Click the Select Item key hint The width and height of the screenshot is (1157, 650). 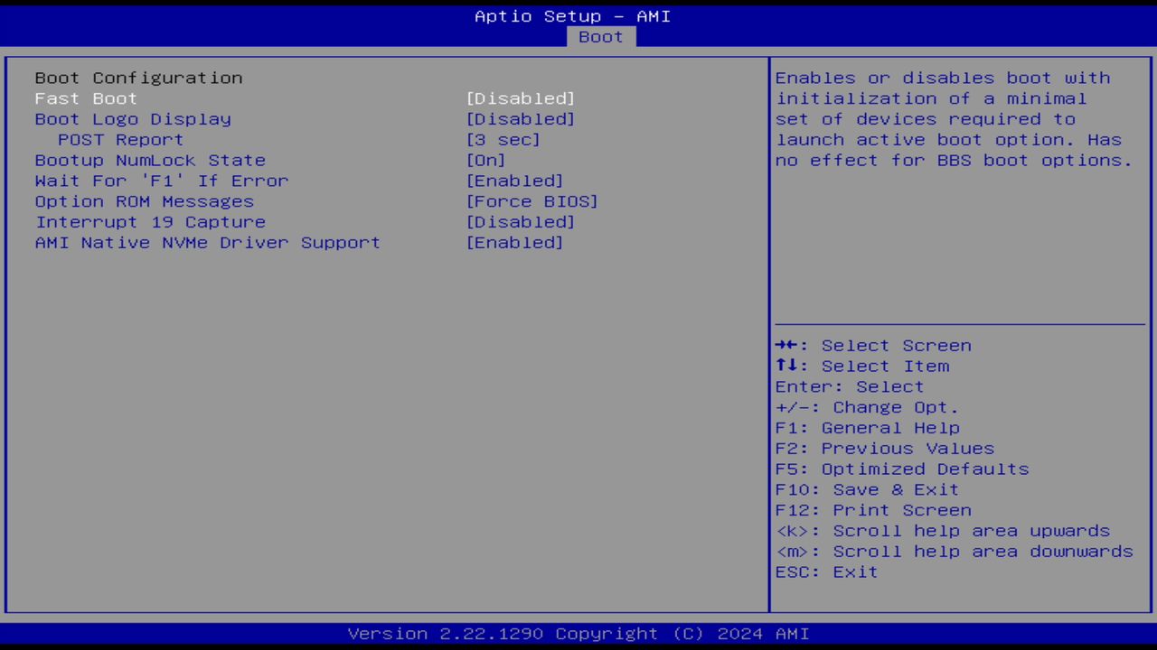(862, 367)
